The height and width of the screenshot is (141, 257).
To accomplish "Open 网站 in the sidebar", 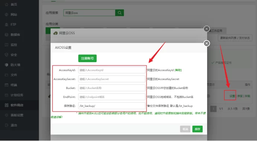I will pyautogui.click(x=14, y=15).
